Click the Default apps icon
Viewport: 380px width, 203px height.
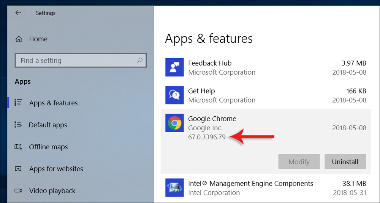click(x=18, y=125)
